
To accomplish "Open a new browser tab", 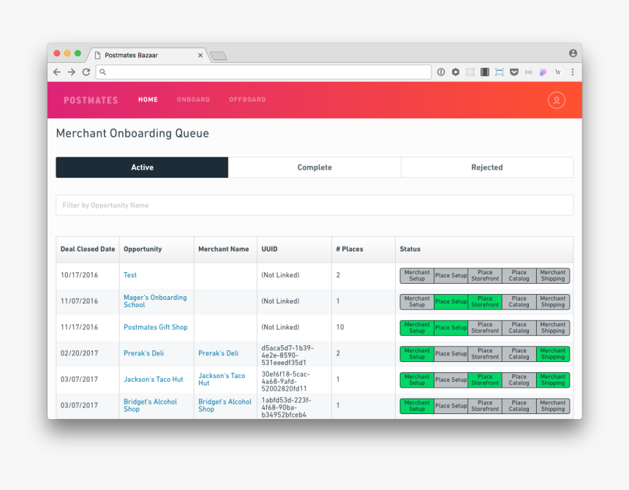I will pos(219,56).
